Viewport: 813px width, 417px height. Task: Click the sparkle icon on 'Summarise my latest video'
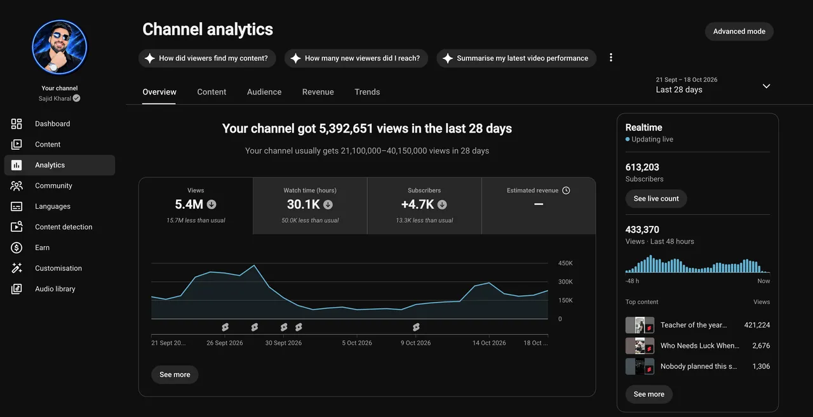pos(448,58)
